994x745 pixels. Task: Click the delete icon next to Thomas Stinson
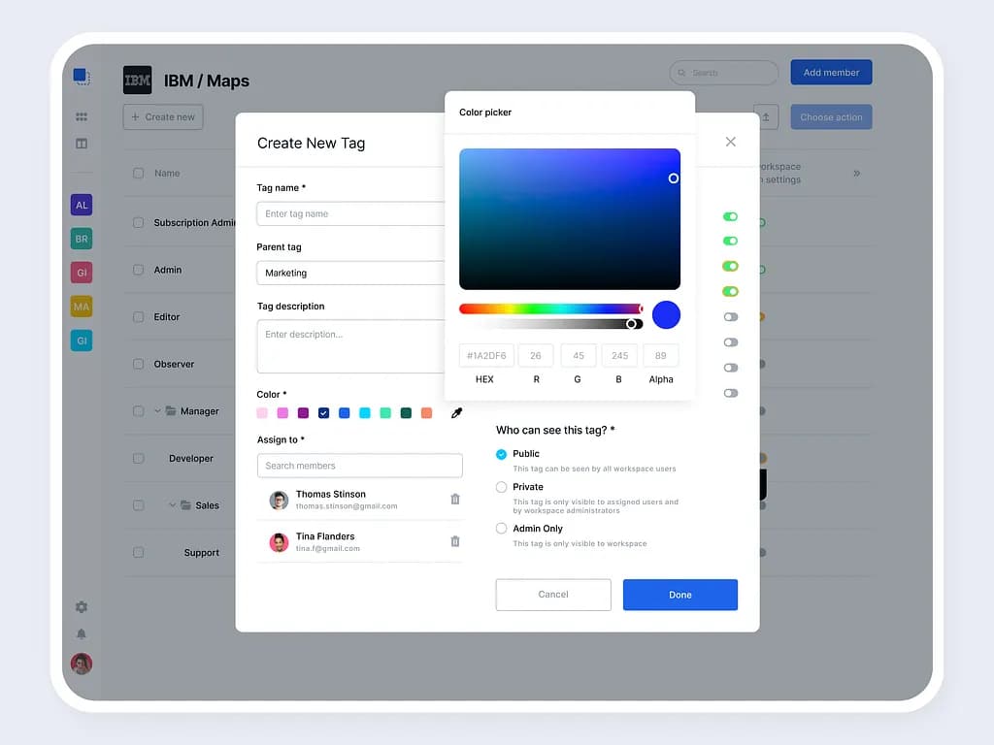[454, 499]
